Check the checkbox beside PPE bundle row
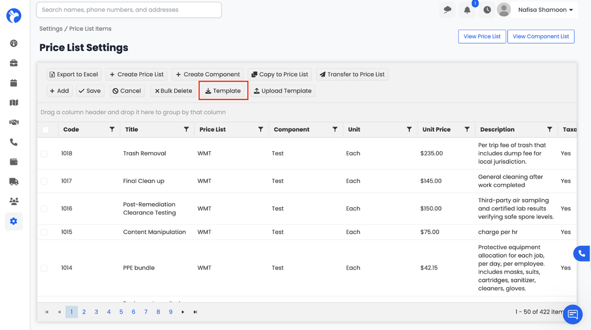Image resolution: width=591 pixels, height=330 pixels. coord(44,268)
